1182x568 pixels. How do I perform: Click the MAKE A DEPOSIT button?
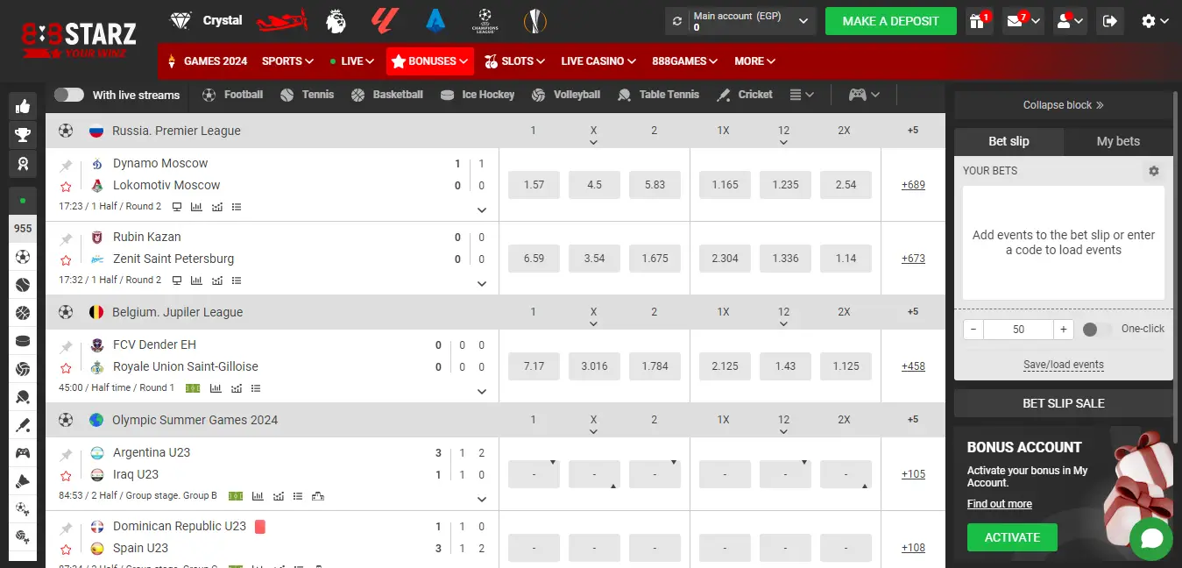[x=890, y=21]
